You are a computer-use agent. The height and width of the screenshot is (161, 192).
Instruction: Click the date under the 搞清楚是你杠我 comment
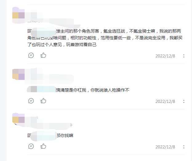click(x=165, y=101)
